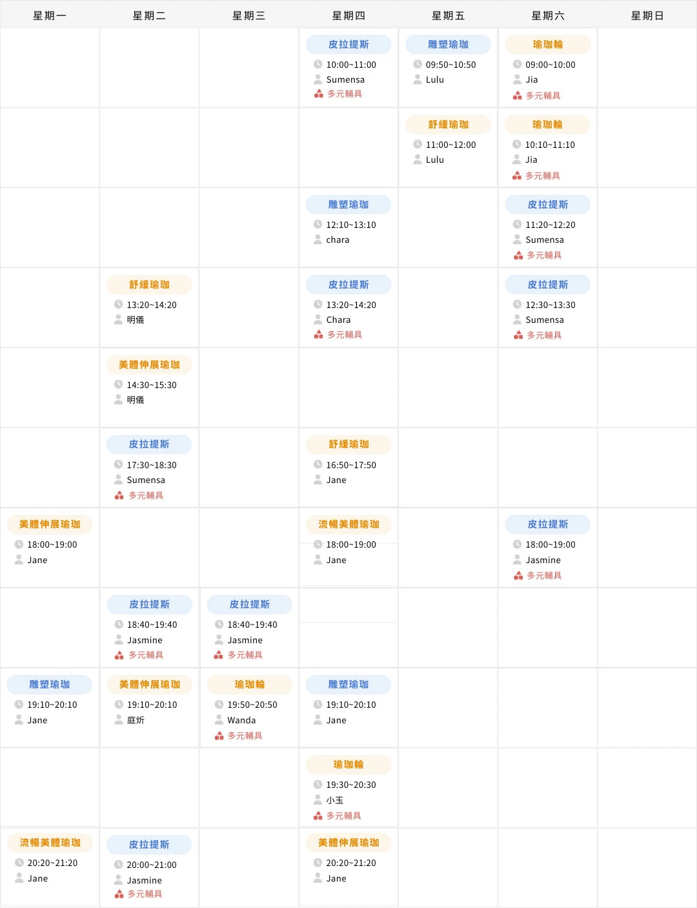697x908 pixels.
Task: Click the Thursday 16:50~17:50 time text
Action: 351,465
